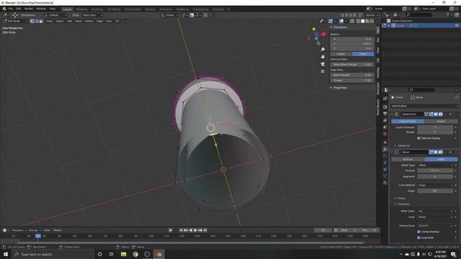The height and width of the screenshot is (259, 461).
Task: Open the Modifier properties wrench tab
Action: click(385, 150)
